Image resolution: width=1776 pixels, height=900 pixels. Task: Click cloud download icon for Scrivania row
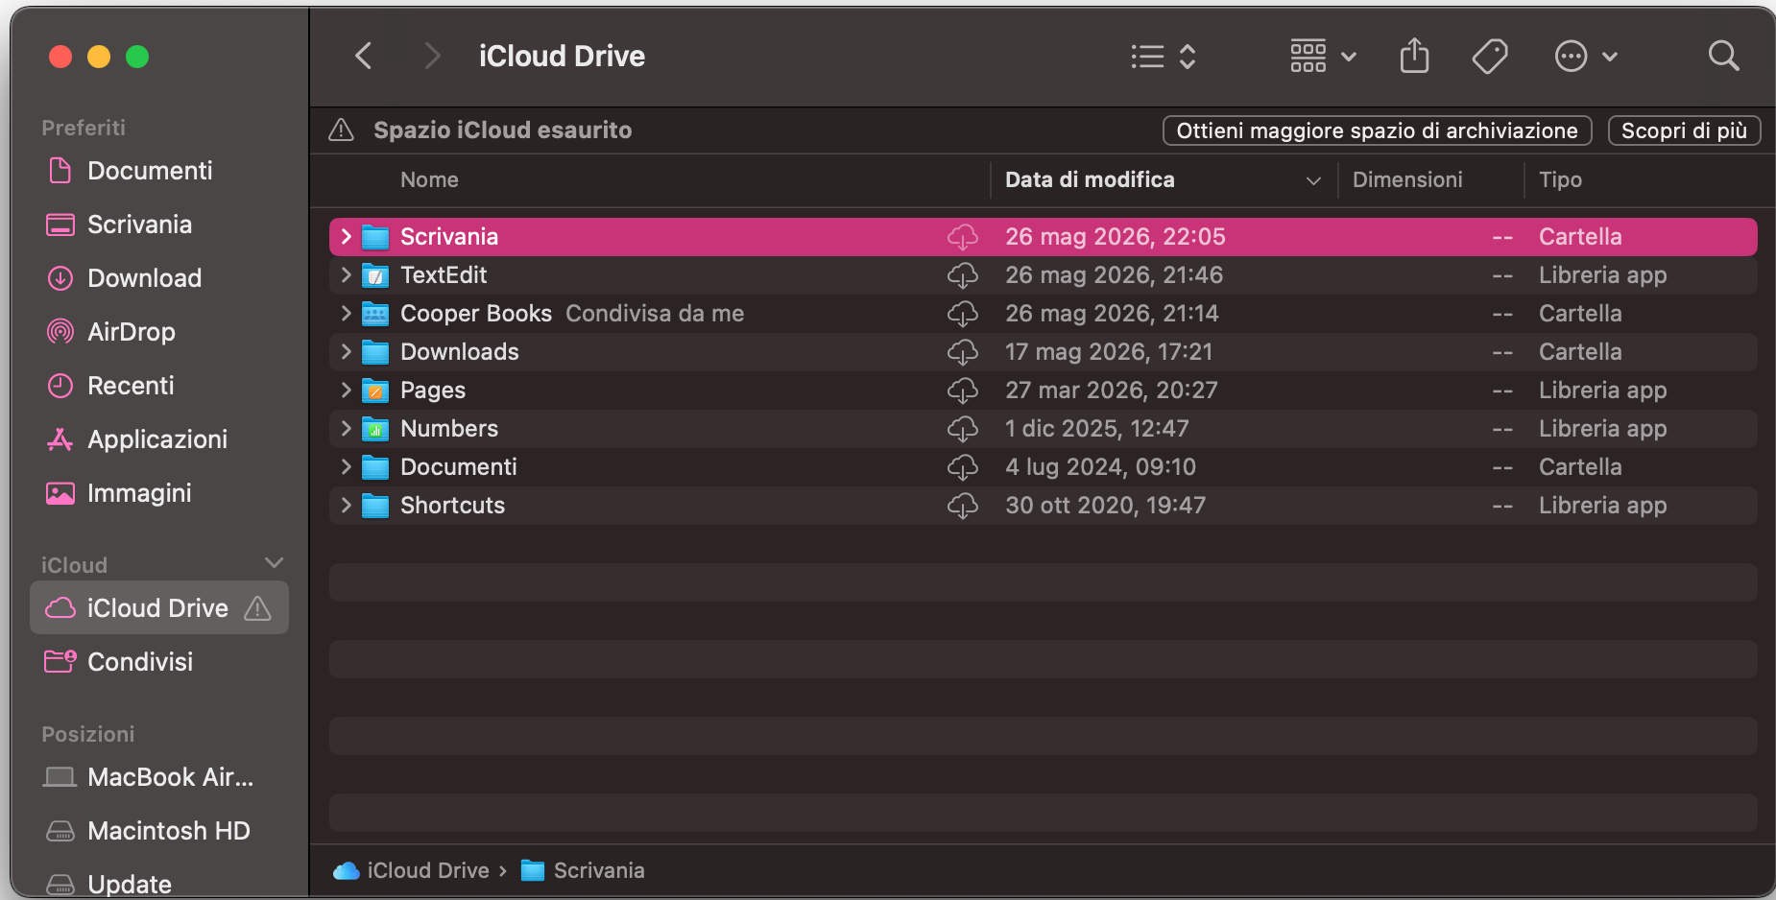pos(963,237)
